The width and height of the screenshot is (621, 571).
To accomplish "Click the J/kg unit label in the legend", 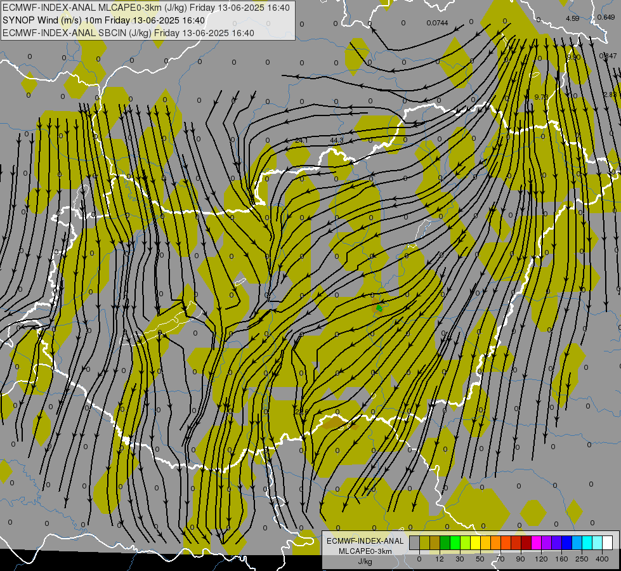I will point(365,561).
